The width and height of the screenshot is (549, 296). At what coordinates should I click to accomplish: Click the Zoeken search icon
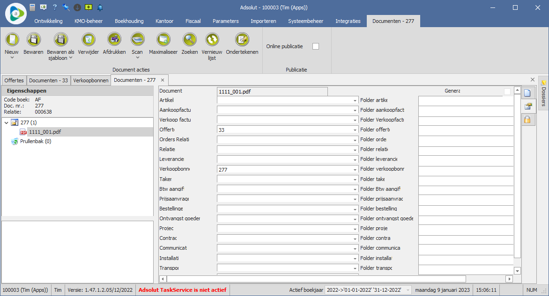coord(190,39)
